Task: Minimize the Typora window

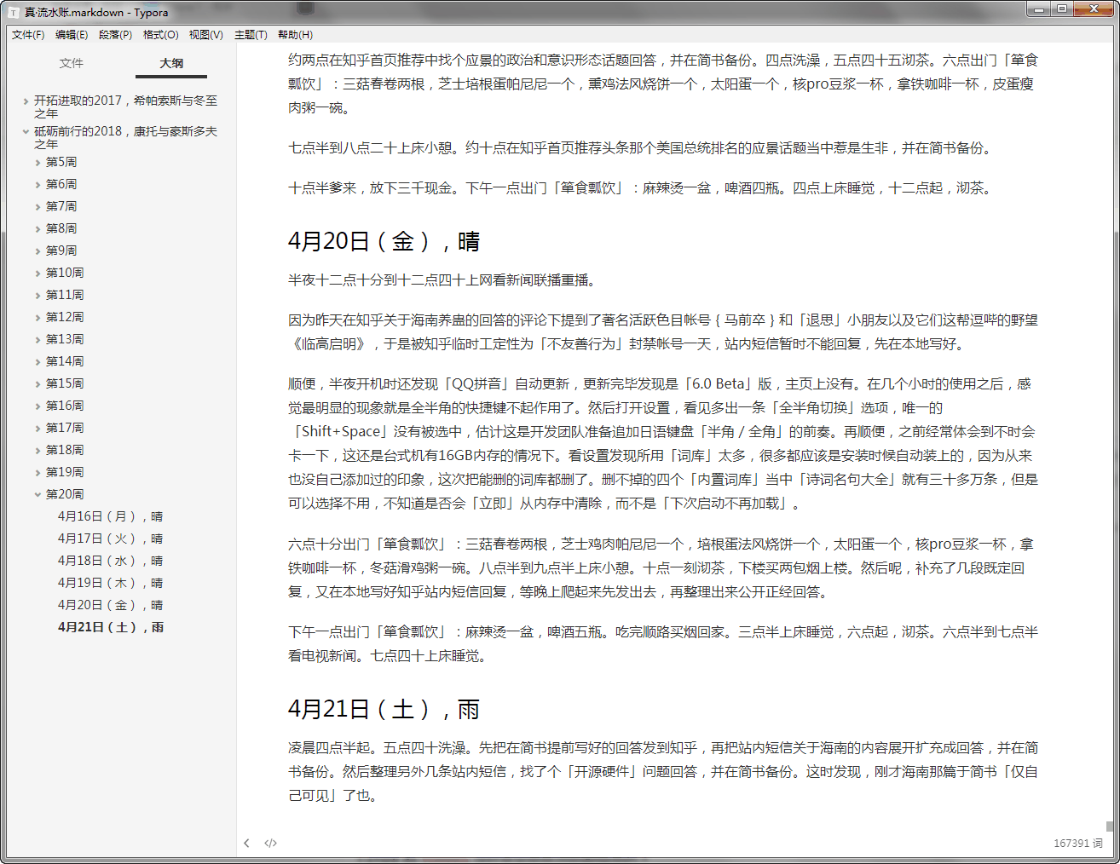Action: pyautogui.click(x=1038, y=9)
